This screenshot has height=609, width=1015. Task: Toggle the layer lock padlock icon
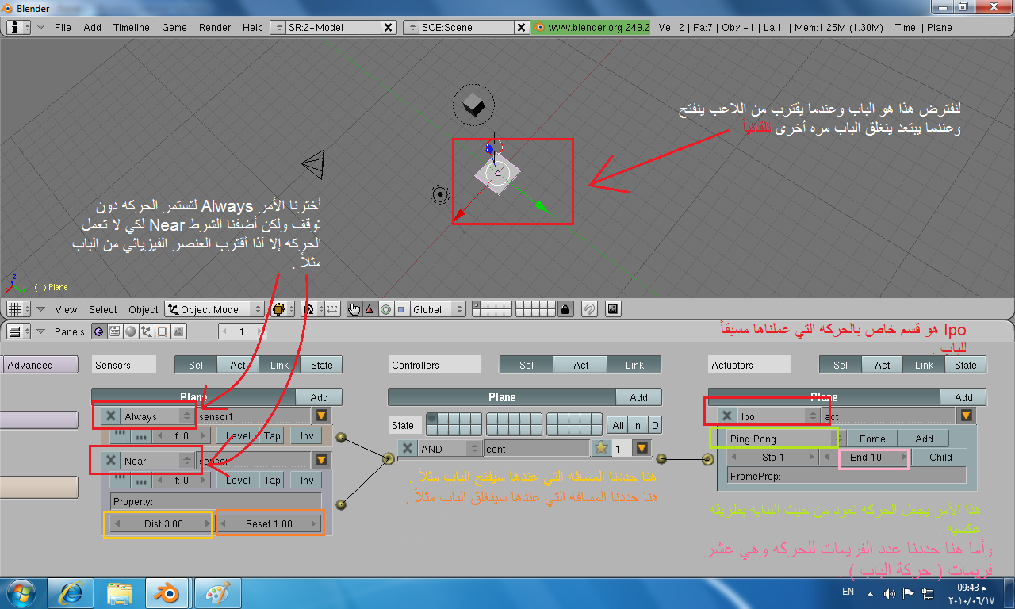click(x=565, y=309)
